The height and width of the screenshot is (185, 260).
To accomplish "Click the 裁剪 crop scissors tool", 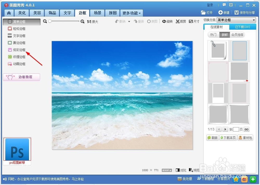I will pyautogui.click(x=181, y=22).
